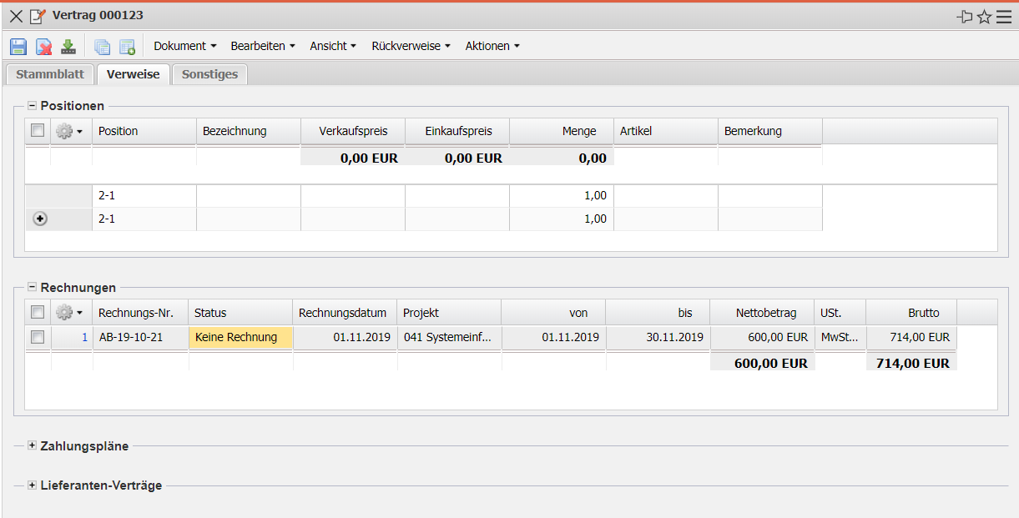Collapse the Positionen section
This screenshot has height=518, width=1019.
pos(32,105)
